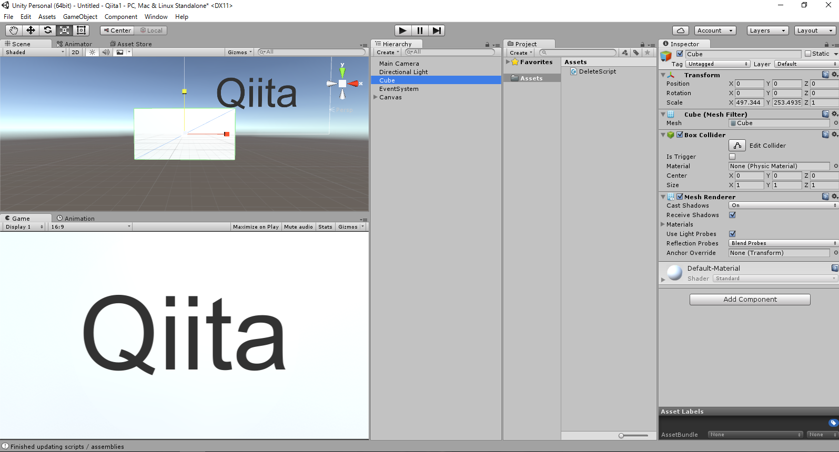This screenshot has height=452, width=839.
Task: Select the Move tool
Action: pyautogui.click(x=31, y=30)
